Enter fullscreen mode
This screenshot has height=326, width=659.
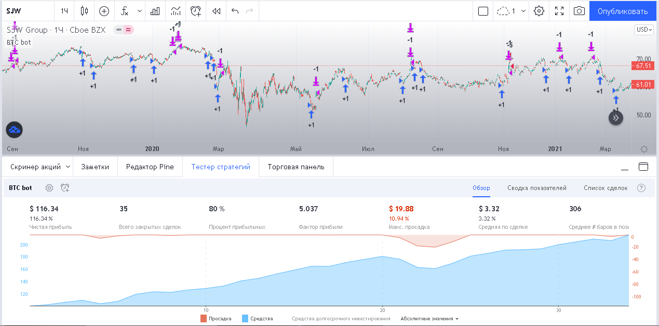[x=559, y=11]
